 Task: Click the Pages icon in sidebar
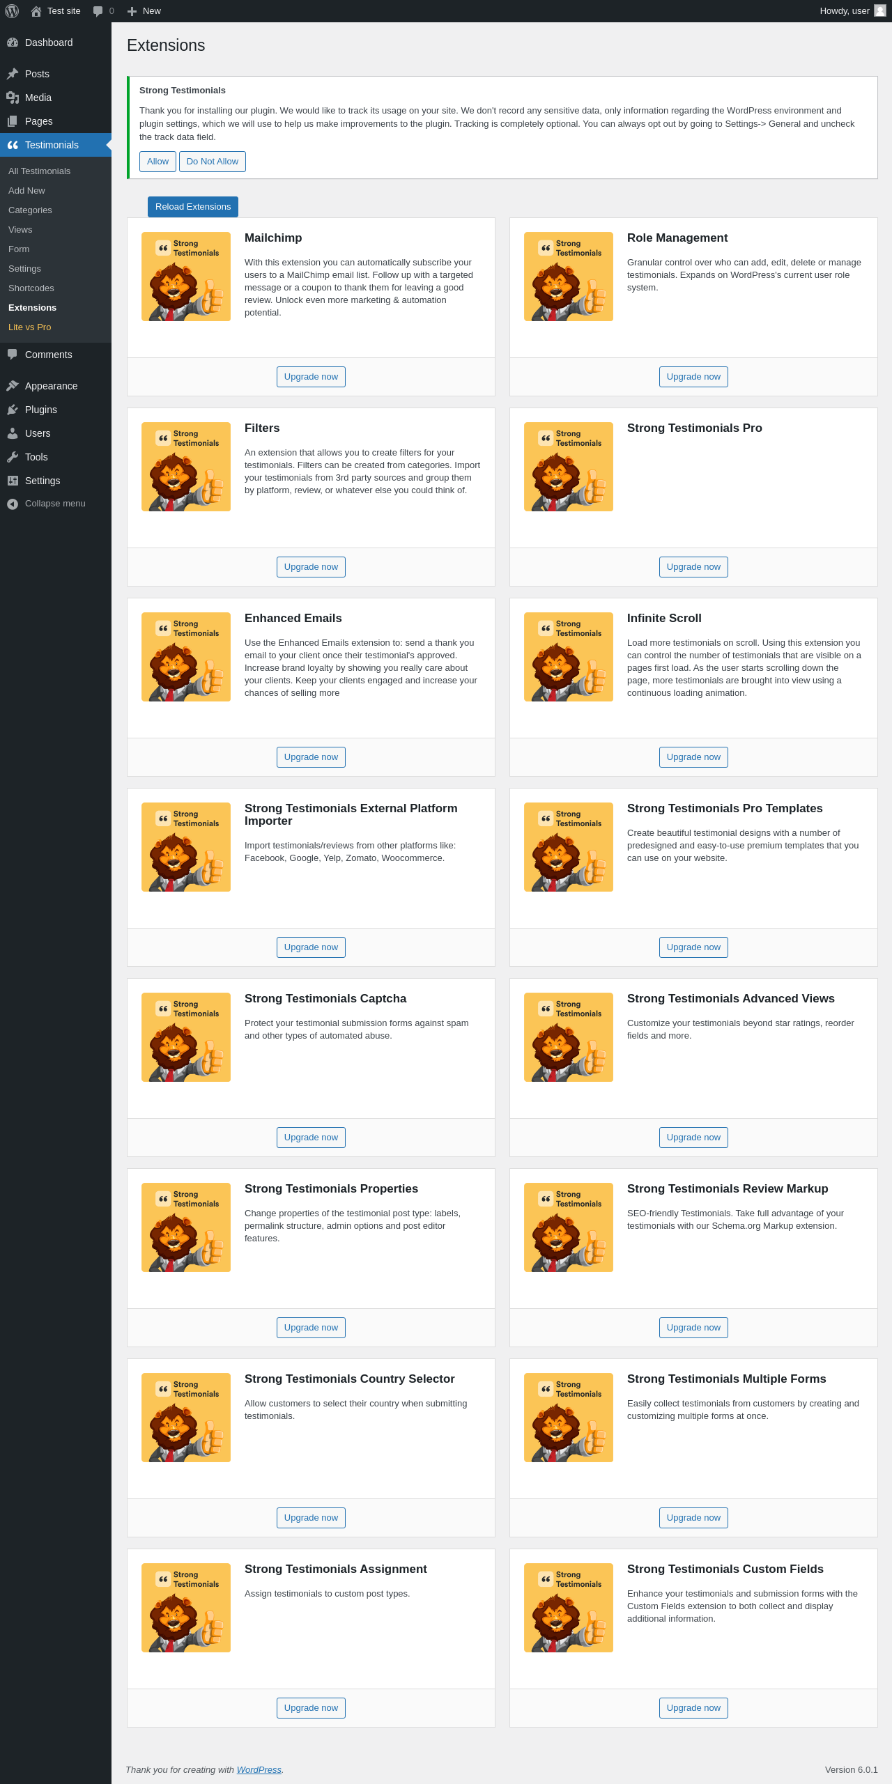(13, 121)
